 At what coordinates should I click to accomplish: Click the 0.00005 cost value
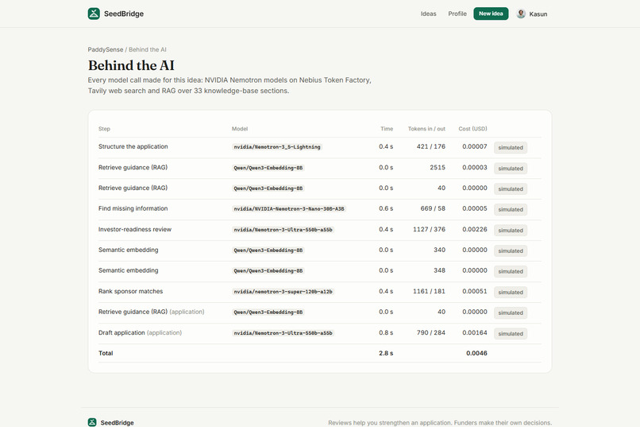point(475,208)
